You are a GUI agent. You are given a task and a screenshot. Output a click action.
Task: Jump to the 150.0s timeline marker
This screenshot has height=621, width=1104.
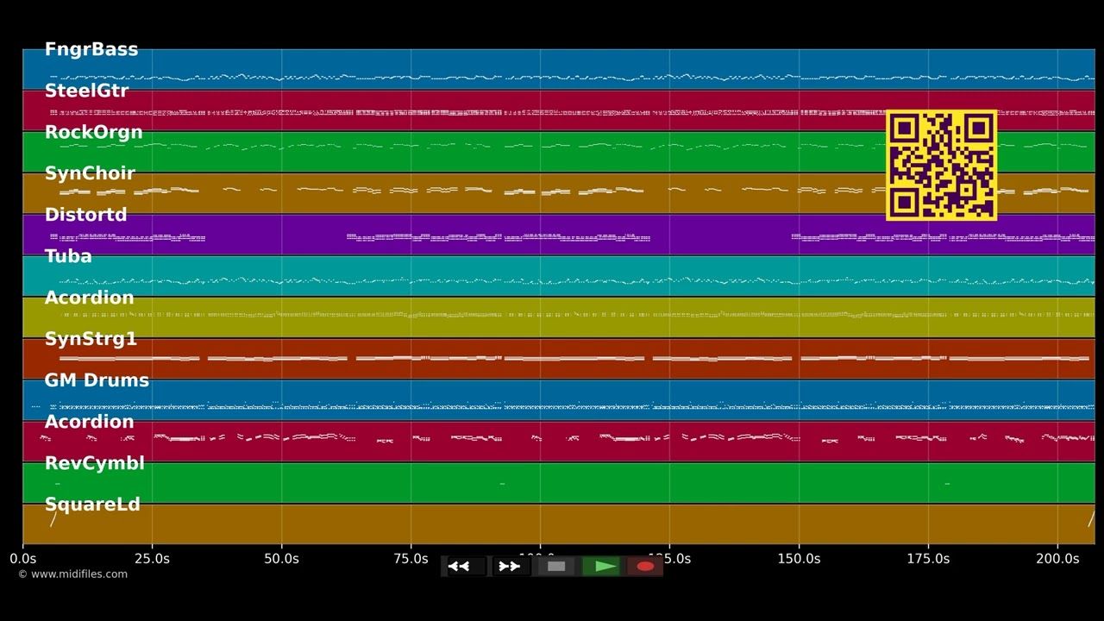[799, 559]
